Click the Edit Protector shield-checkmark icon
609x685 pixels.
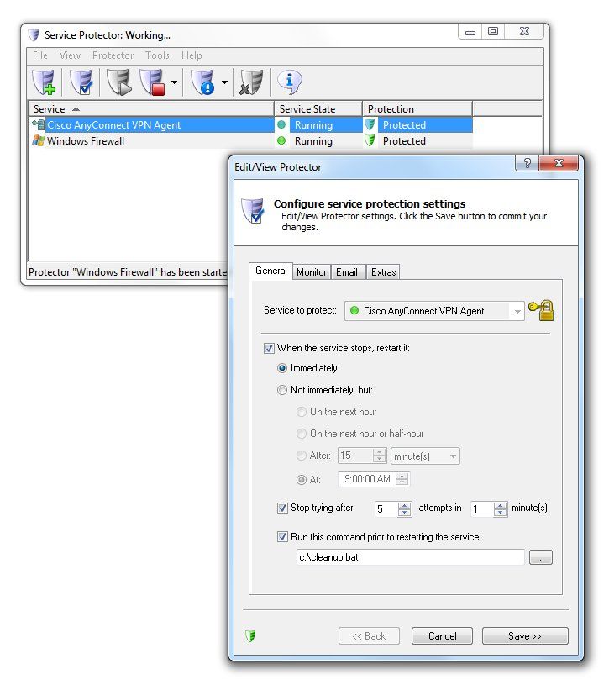click(x=82, y=82)
